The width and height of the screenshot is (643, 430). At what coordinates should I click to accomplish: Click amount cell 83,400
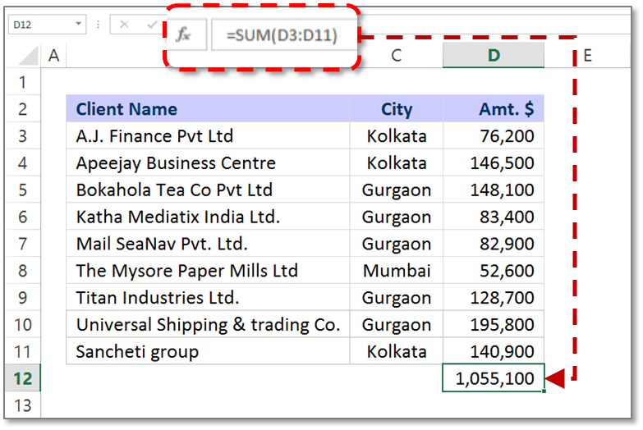coord(494,217)
